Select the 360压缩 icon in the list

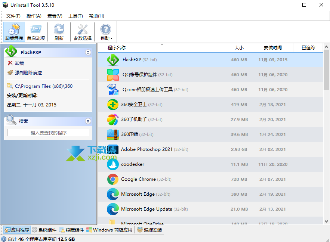tap(113, 134)
